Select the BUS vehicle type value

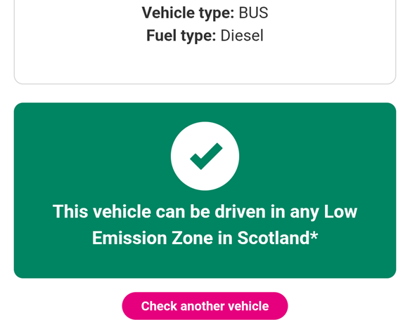click(253, 13)
